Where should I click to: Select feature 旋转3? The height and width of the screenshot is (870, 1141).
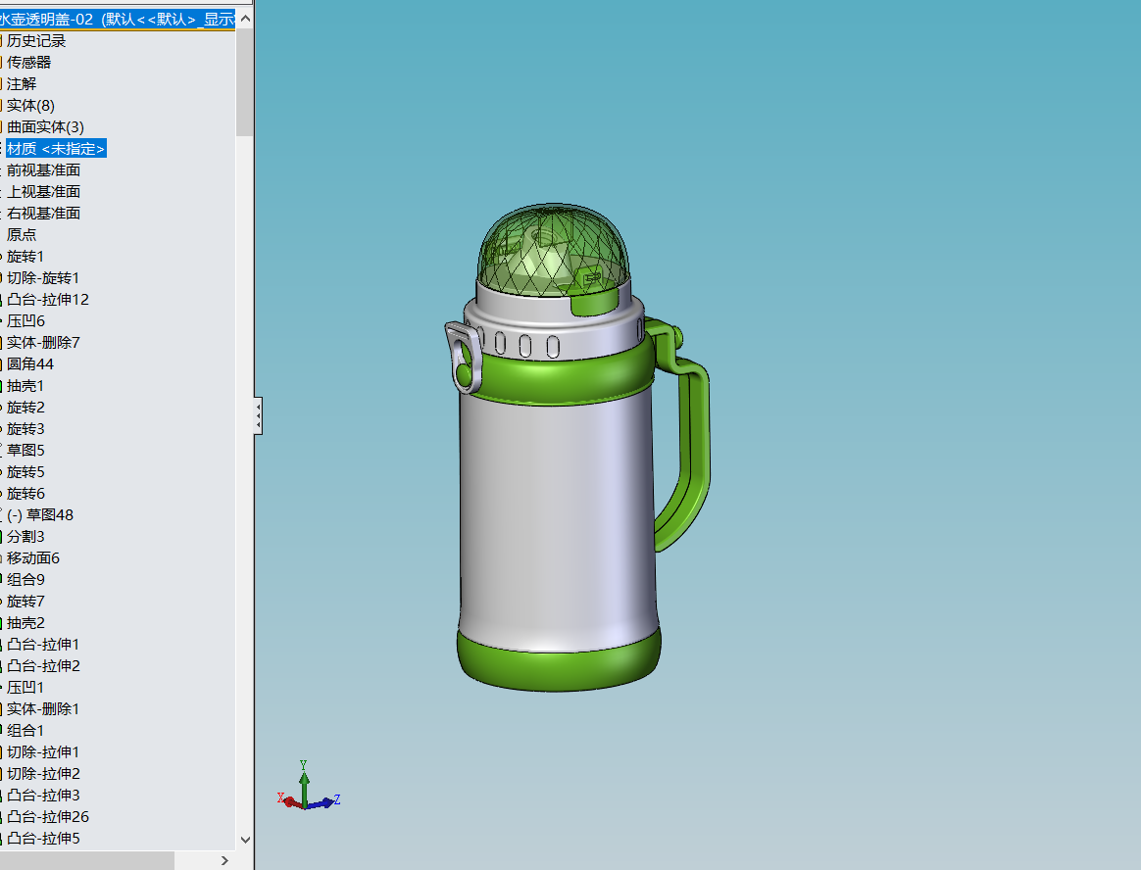pyautogui.click(x=25, y=429)
